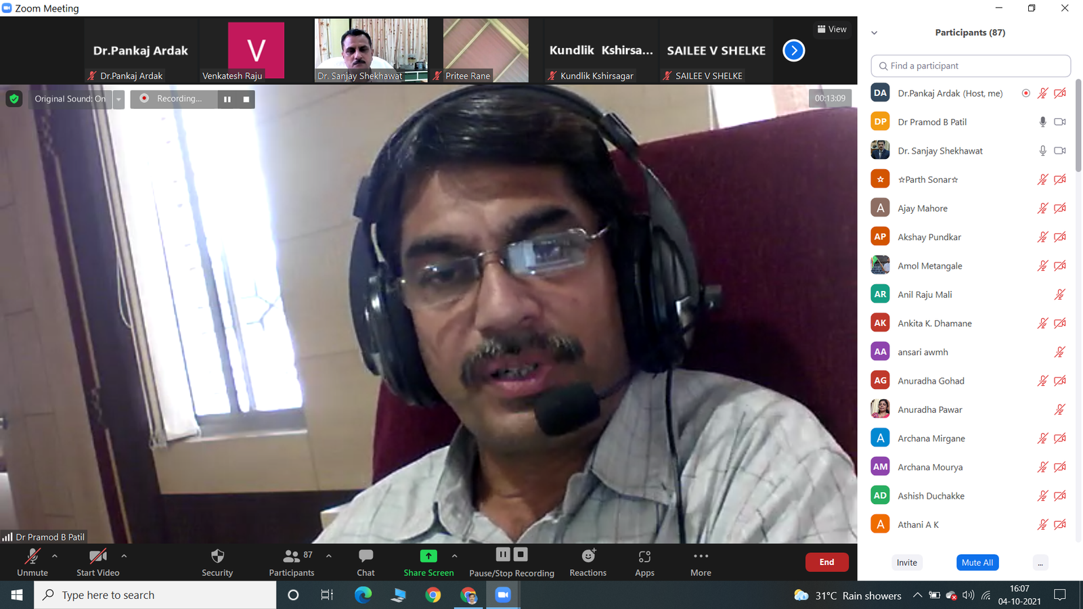Toggle Original Sound: On
Viewport: 1083px width, 609px height.
(x=70, y=99)
